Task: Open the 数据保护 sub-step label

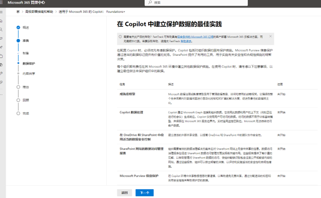Action: pos(29,64)
